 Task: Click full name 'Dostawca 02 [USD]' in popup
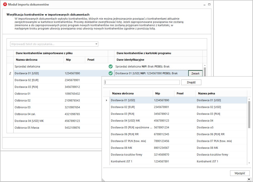209,107
